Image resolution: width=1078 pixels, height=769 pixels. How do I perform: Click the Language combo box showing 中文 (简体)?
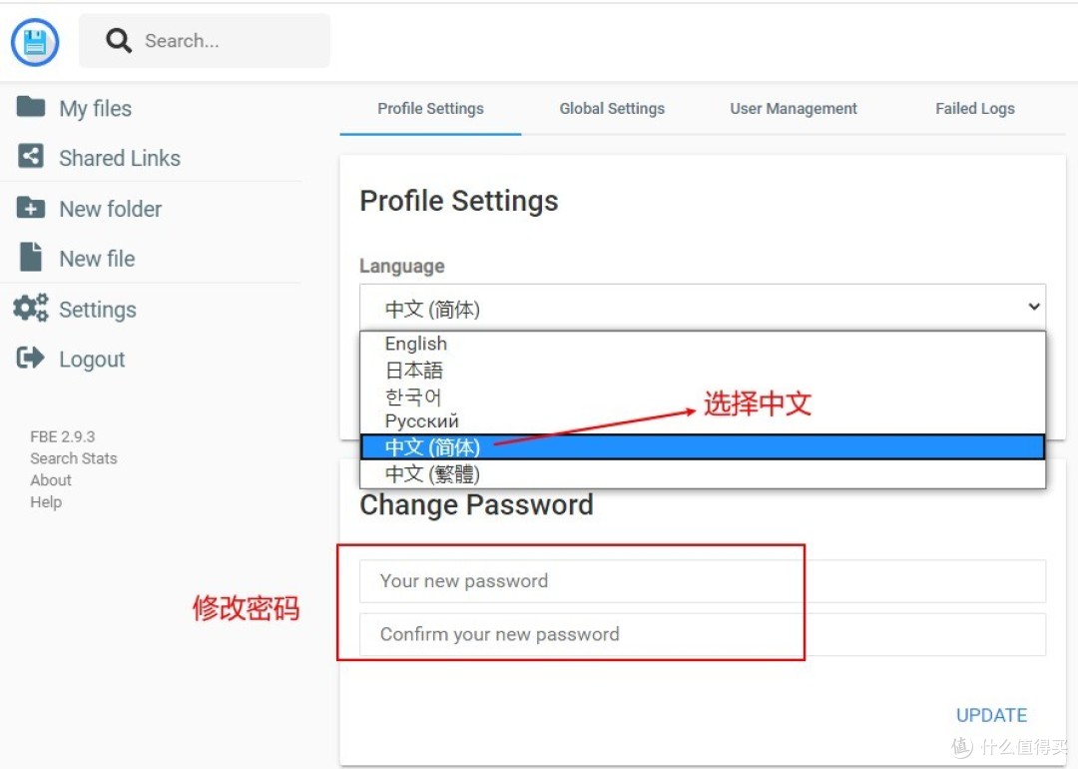[703, 308]
